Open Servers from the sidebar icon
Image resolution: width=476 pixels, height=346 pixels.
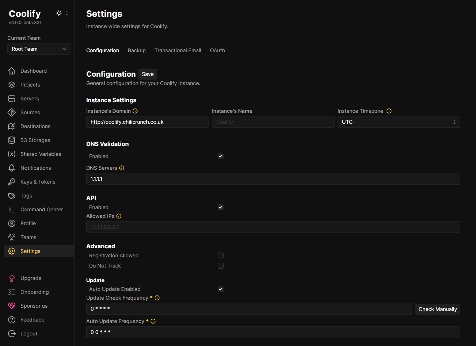click(x=12, y=99)
